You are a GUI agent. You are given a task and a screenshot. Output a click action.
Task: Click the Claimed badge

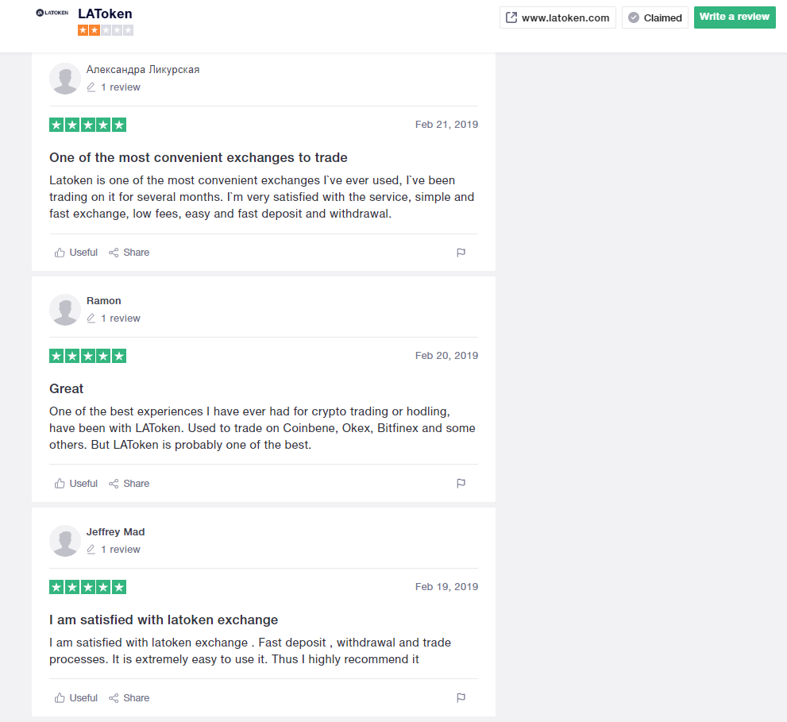[655, 17]
